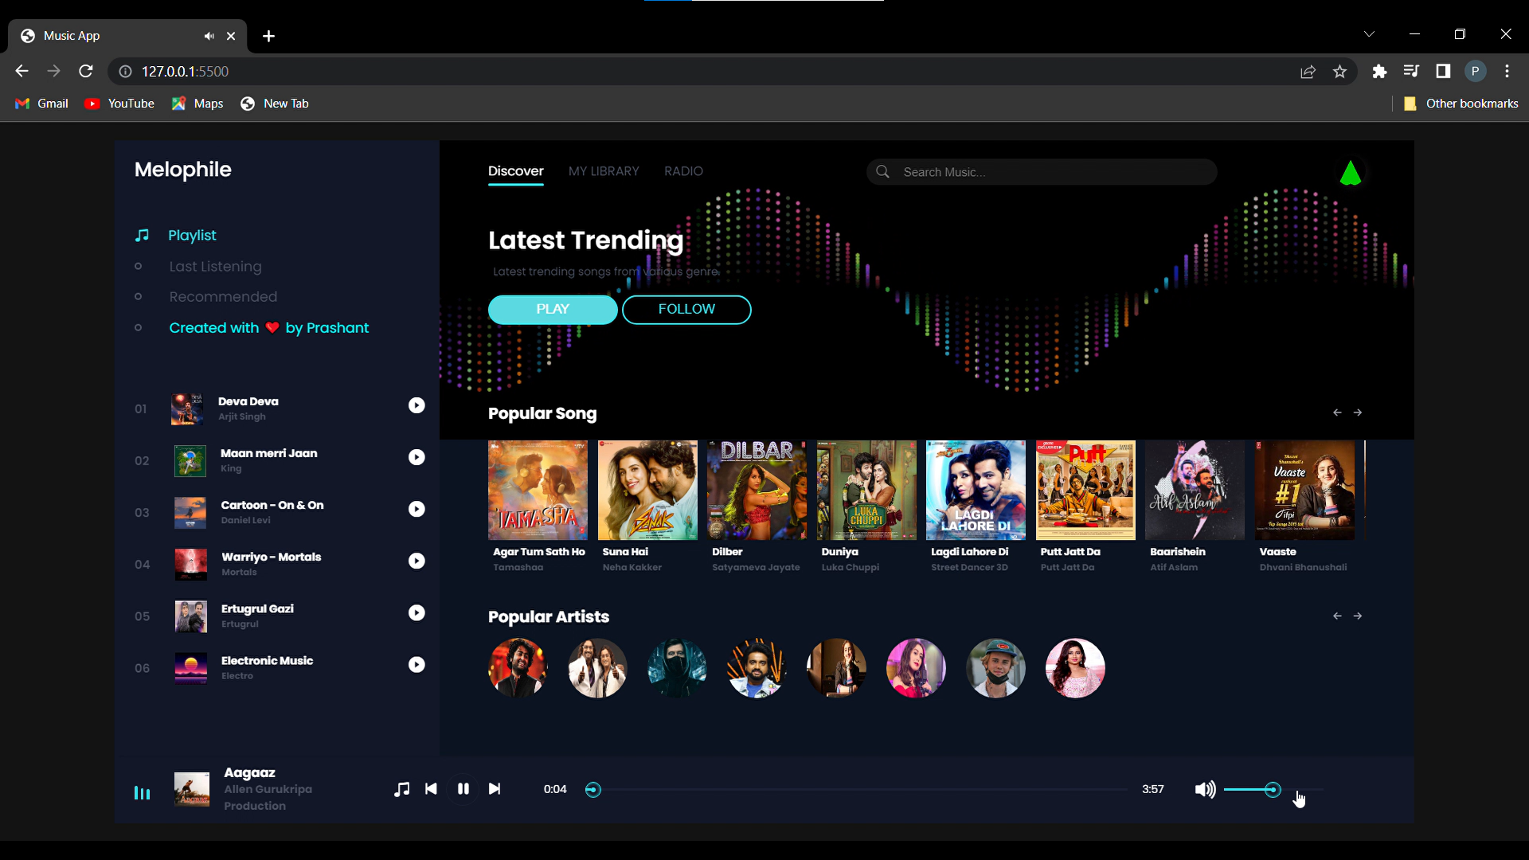Click the FOLLOW button

686,309
